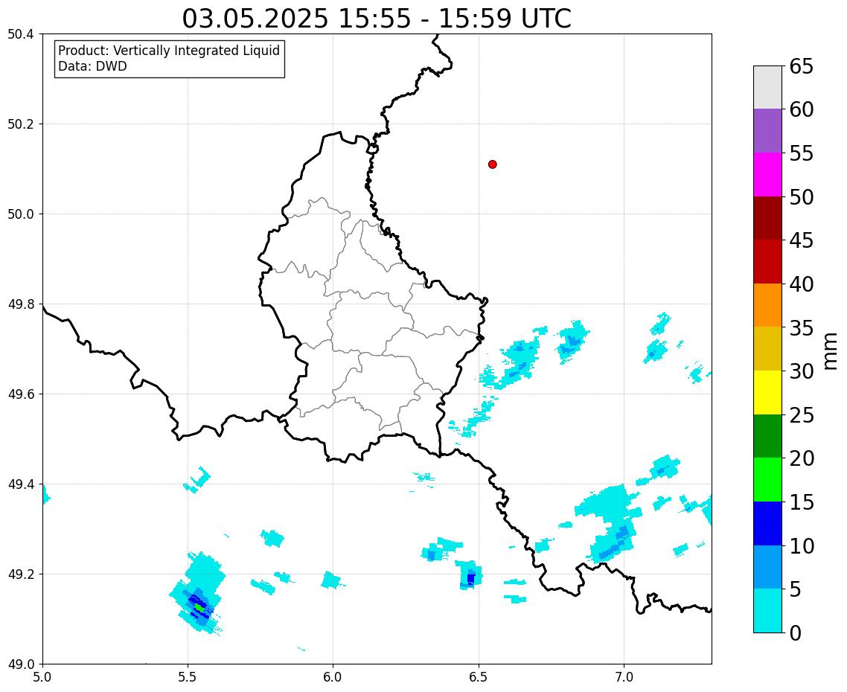Screen dimensions: 847x692
Task: Click the y-axis label 49.6
Action: [21, 394]
